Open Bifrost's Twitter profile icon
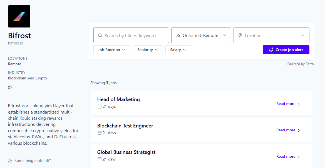The height and width of the screenshot is (168, 325). point(10,87)
